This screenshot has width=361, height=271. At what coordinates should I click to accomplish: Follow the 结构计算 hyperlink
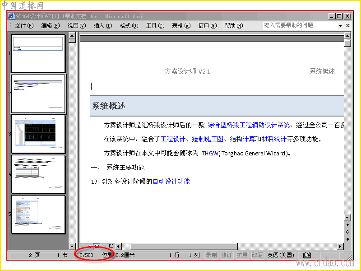(242, 139)
